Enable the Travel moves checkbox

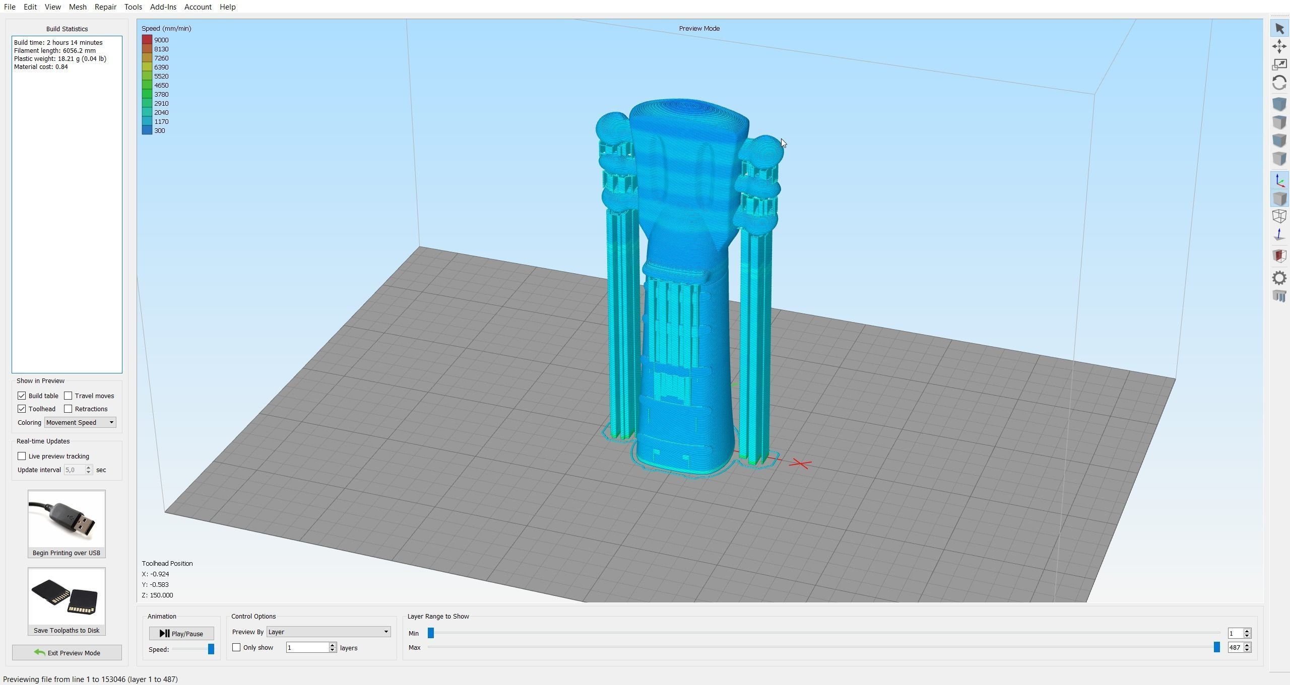click(x=68, y=396)
